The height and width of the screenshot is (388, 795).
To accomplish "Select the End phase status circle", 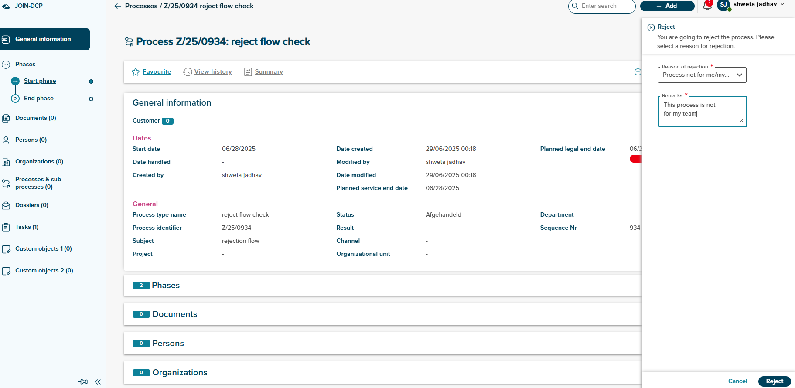I will [x=91, y=99].
